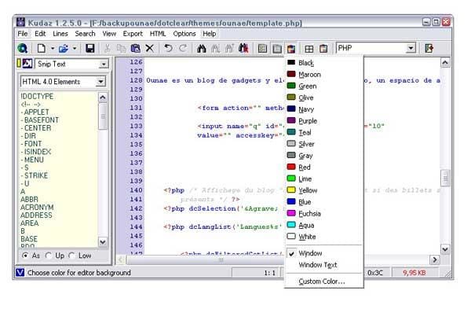The height and width of the screenshot is (324, 471).
Task: Open the Export menu
Action: [133, 34]
